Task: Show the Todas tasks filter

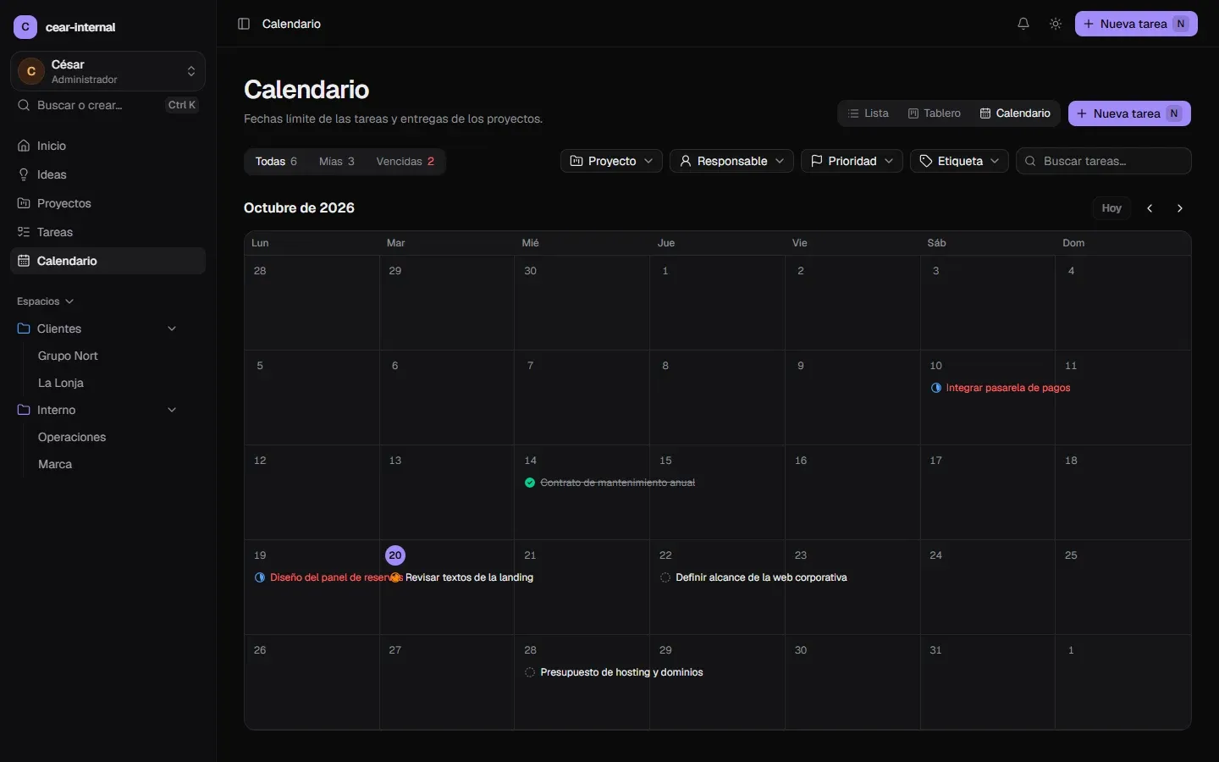Action: pyautogui.click(x=276, y=162)
